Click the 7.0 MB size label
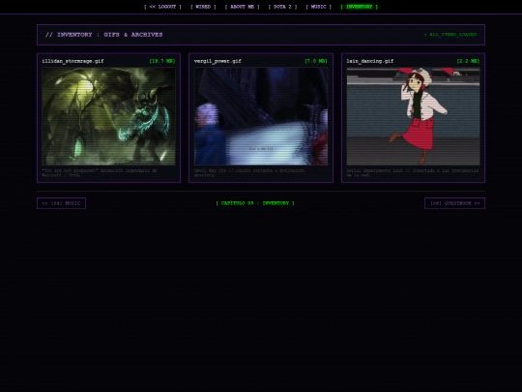Screen dimensions: 522x392 (x=316, y=61)
